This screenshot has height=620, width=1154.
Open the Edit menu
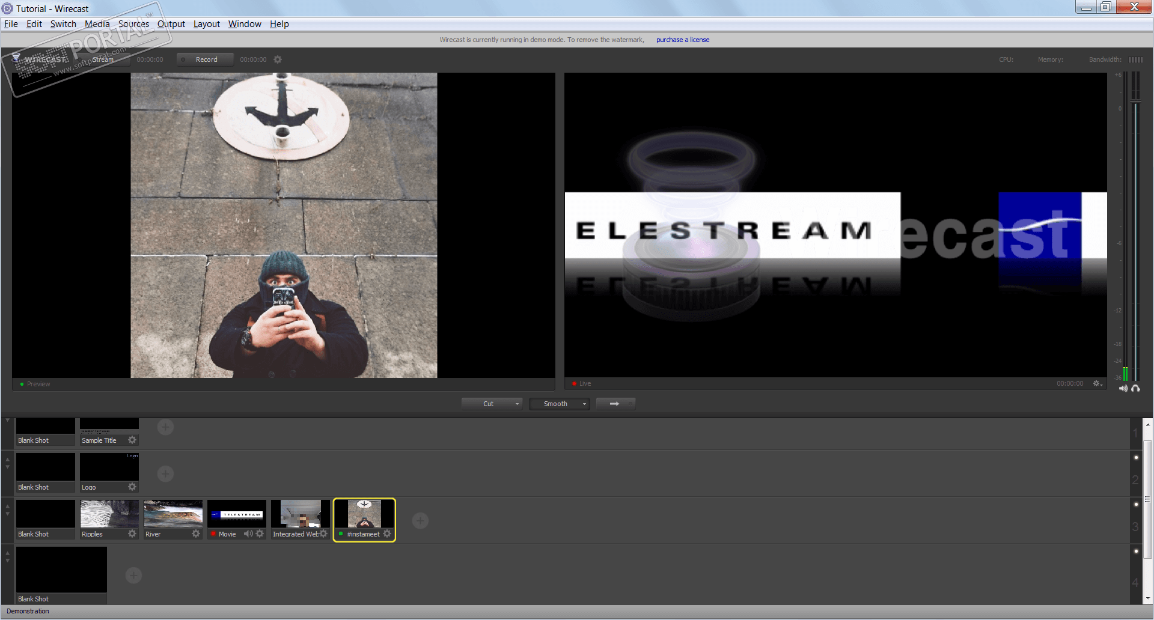(34, 24)
